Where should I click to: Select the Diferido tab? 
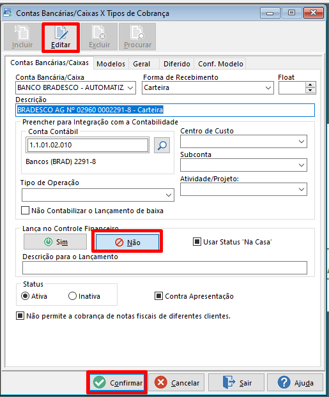click(177, 64)
